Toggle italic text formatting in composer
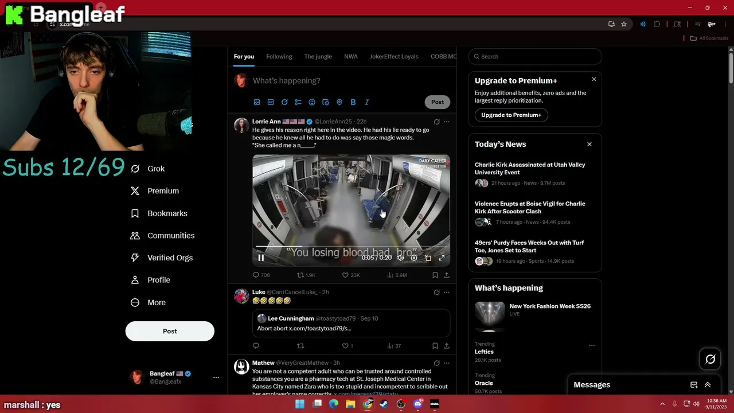 tap(367, 102)
